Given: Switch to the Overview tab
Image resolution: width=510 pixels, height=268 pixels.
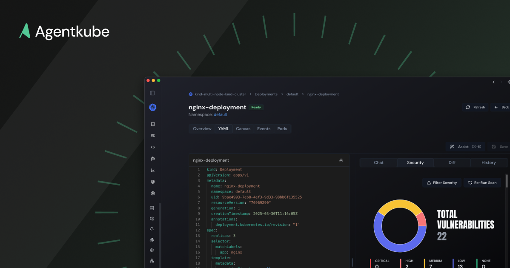Looking at the screenshot, I should point(202,128).
